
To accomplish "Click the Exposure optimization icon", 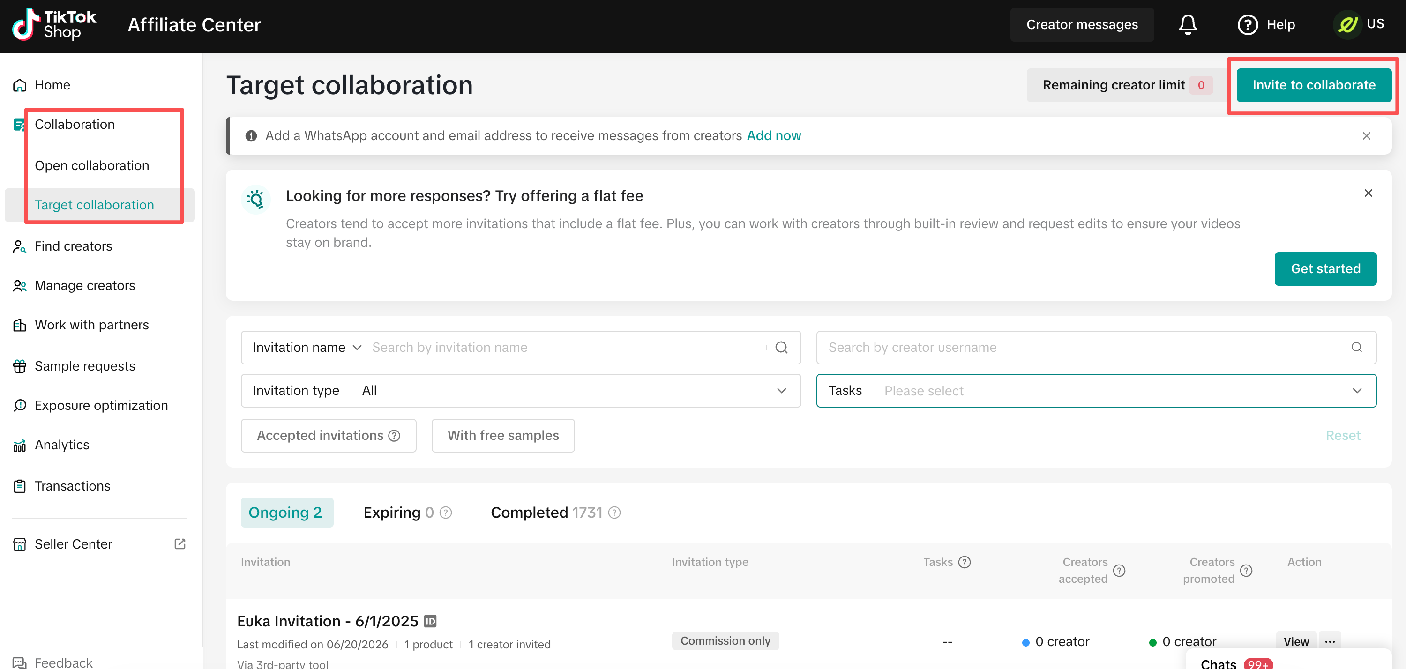I will click(20, 405).
